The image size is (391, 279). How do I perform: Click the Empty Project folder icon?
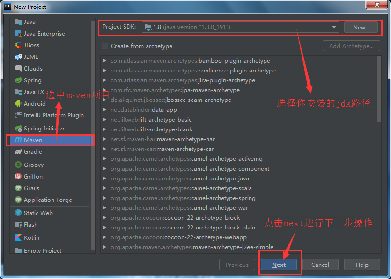(x=18, y=250)
